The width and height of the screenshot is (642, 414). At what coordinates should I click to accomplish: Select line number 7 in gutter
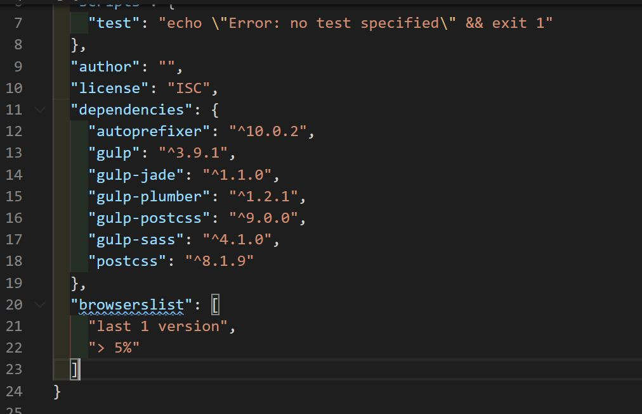coord(18,23)
